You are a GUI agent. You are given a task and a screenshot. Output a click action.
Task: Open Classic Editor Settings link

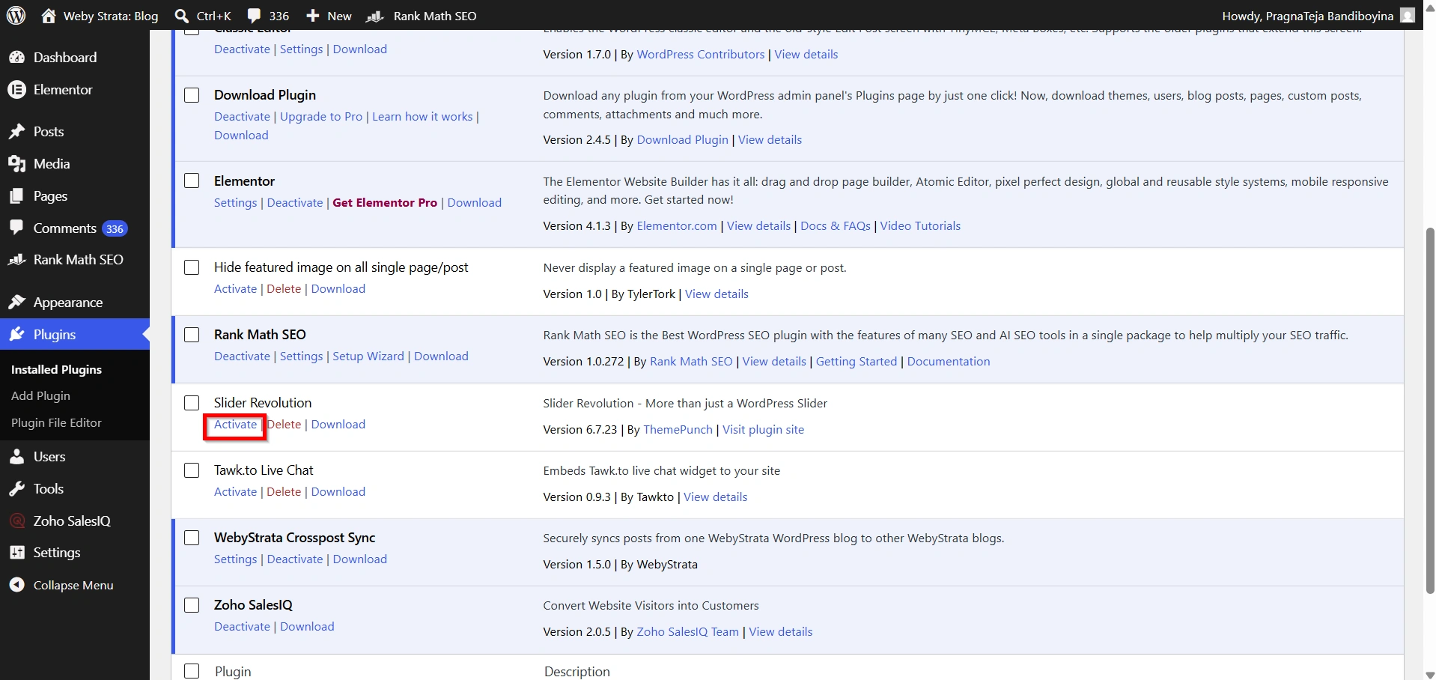click(301, 49)
